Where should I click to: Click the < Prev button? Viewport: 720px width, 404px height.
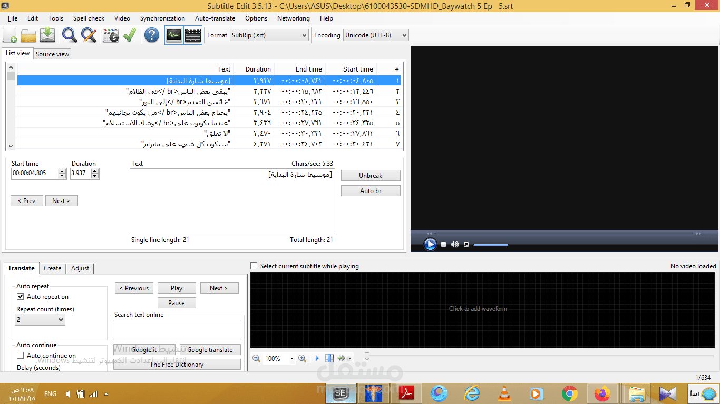[x=27, y=200]
